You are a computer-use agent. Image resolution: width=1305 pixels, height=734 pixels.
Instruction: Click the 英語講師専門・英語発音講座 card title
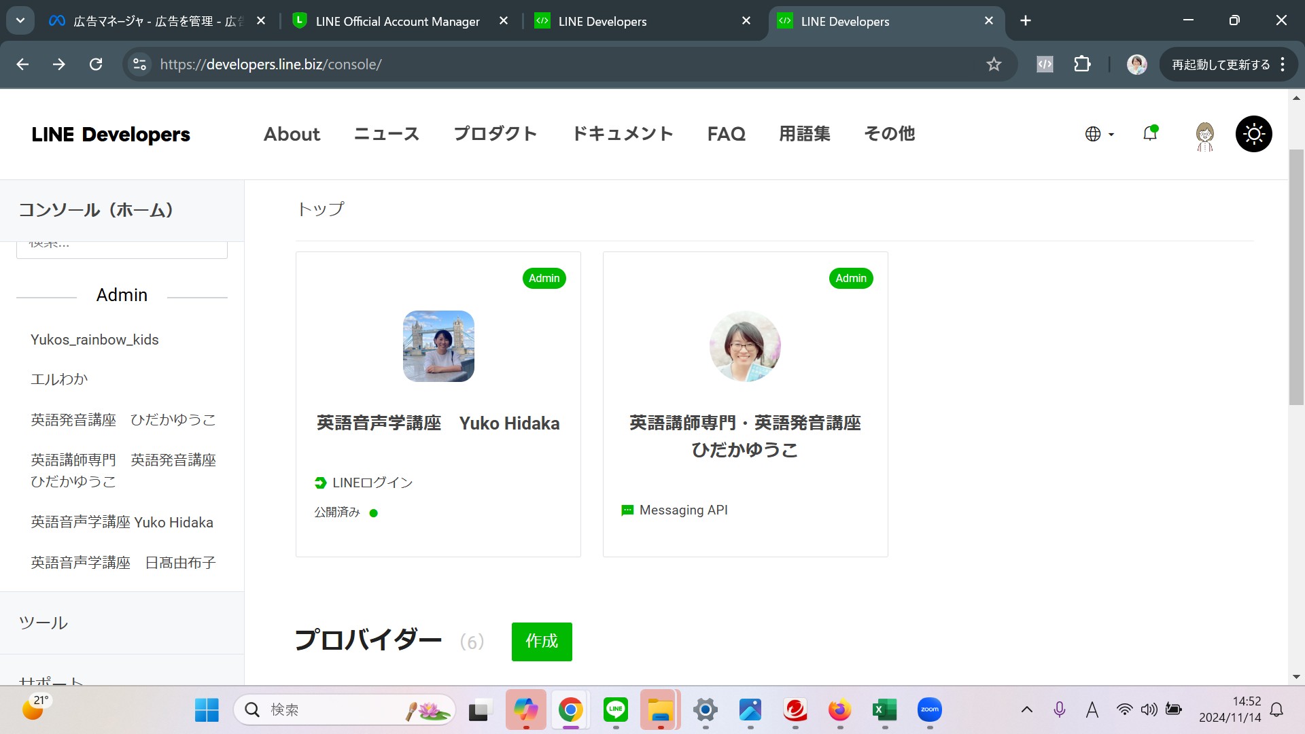tap(745, 436)
